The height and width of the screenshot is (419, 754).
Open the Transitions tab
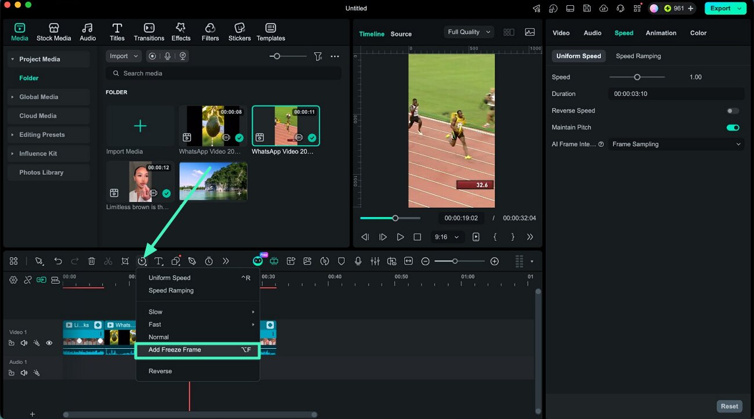pyautogui.click(x=149, y=32)
